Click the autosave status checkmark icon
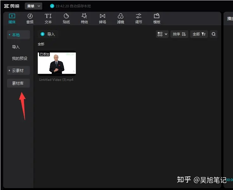 click(x=52, y=6)
